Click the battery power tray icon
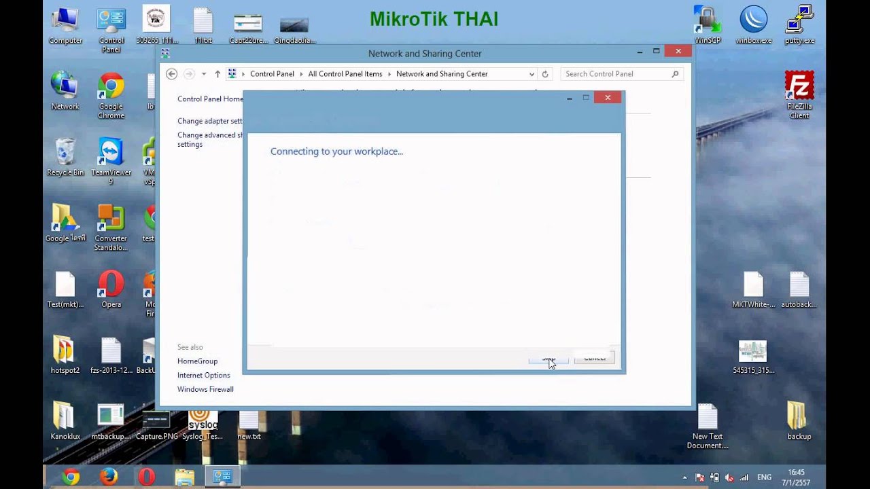This screenshot has width=870, height=489. (715, 477)
